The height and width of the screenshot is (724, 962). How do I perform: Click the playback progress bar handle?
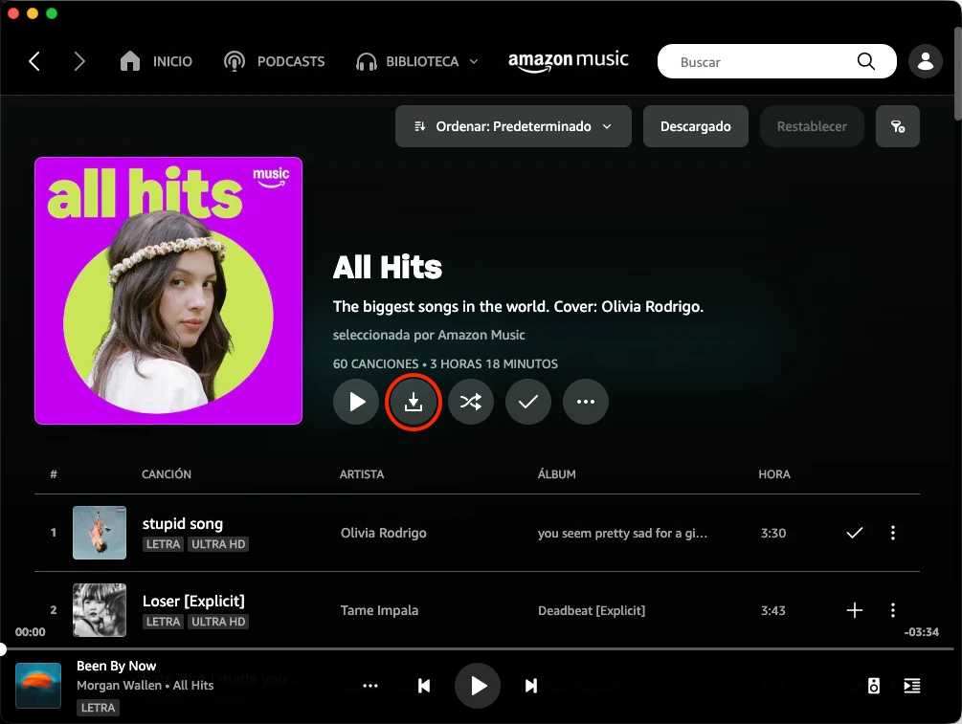click(3, 648)
